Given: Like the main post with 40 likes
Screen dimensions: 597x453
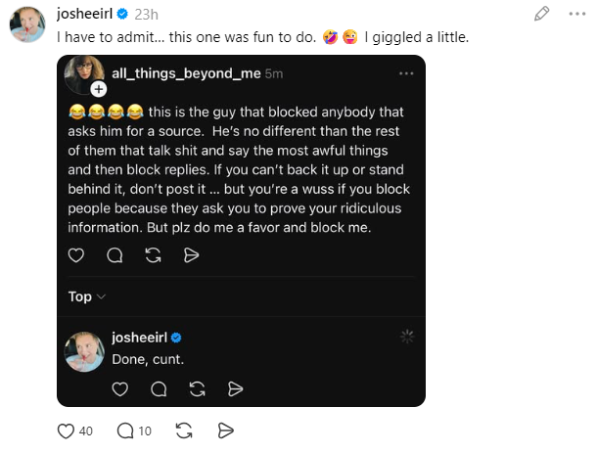Looking at the screenshot, I should [x=67, y=430].
